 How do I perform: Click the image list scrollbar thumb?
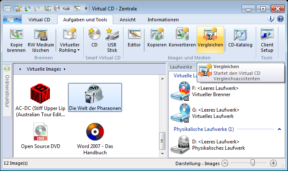pos(162,141)
